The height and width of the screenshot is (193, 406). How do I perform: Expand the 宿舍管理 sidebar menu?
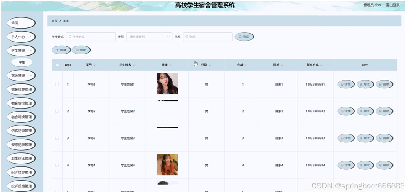pos(21,76)
